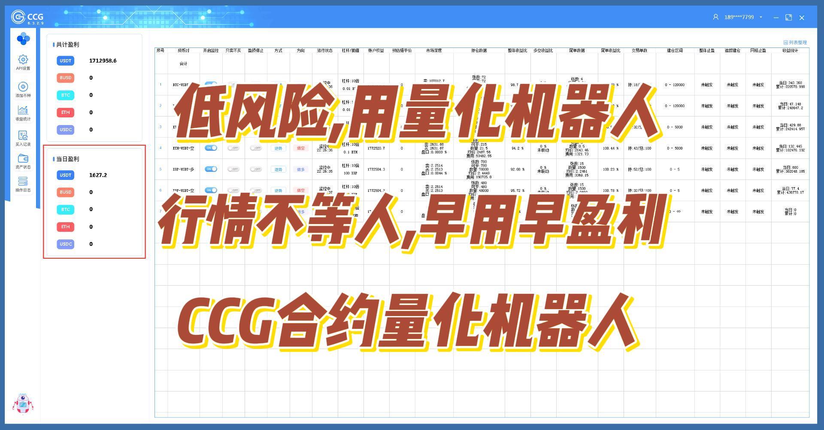
Task: Maximize the CCG window
Action: pos(788,18)
